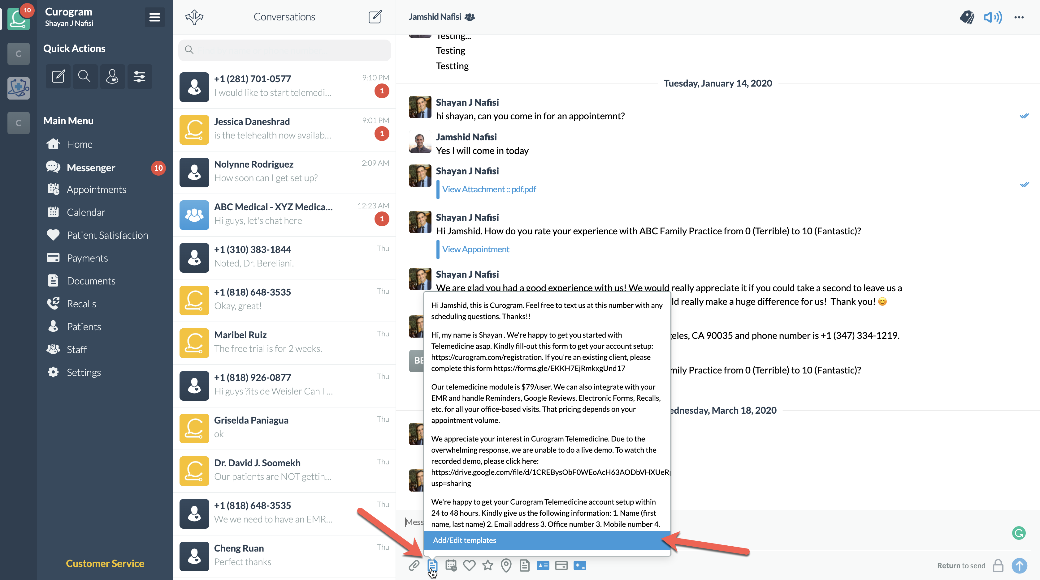Viewport: 1040px width, 580px height.
Task: Click the blue contact card icon
Action: (x=543, y=565)
